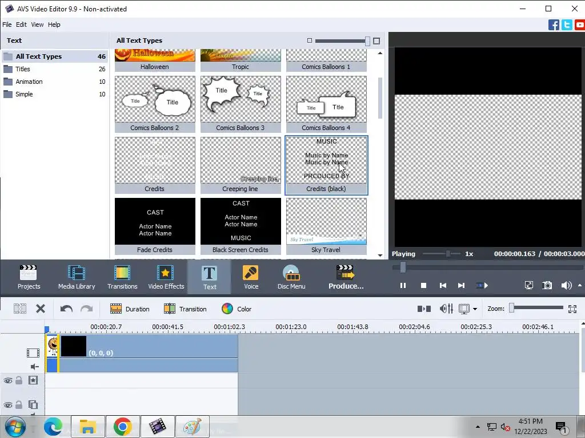Toggle visibility of video effects track

8,380
